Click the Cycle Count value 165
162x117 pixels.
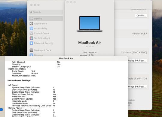click(33, 71)
